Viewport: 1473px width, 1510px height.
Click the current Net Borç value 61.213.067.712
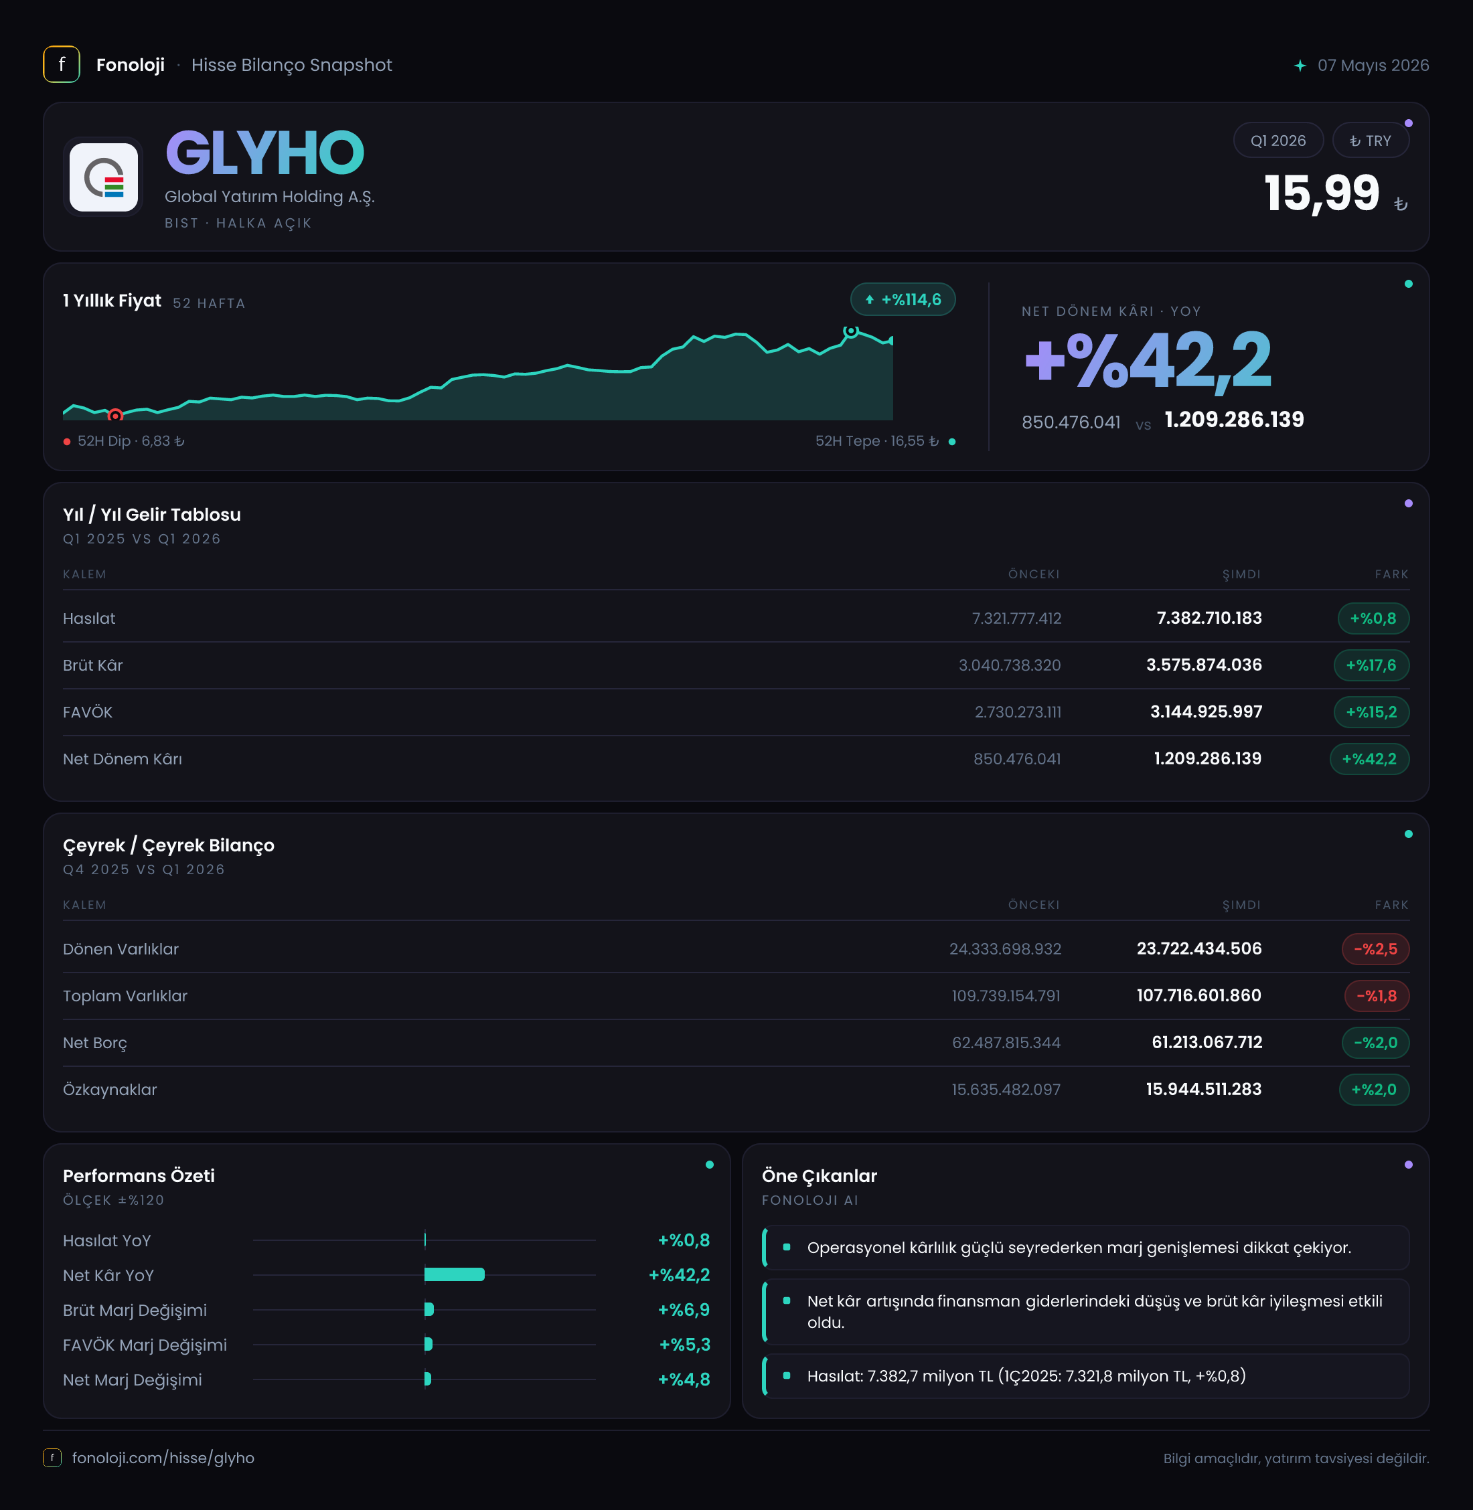tap(1207, 1043)
